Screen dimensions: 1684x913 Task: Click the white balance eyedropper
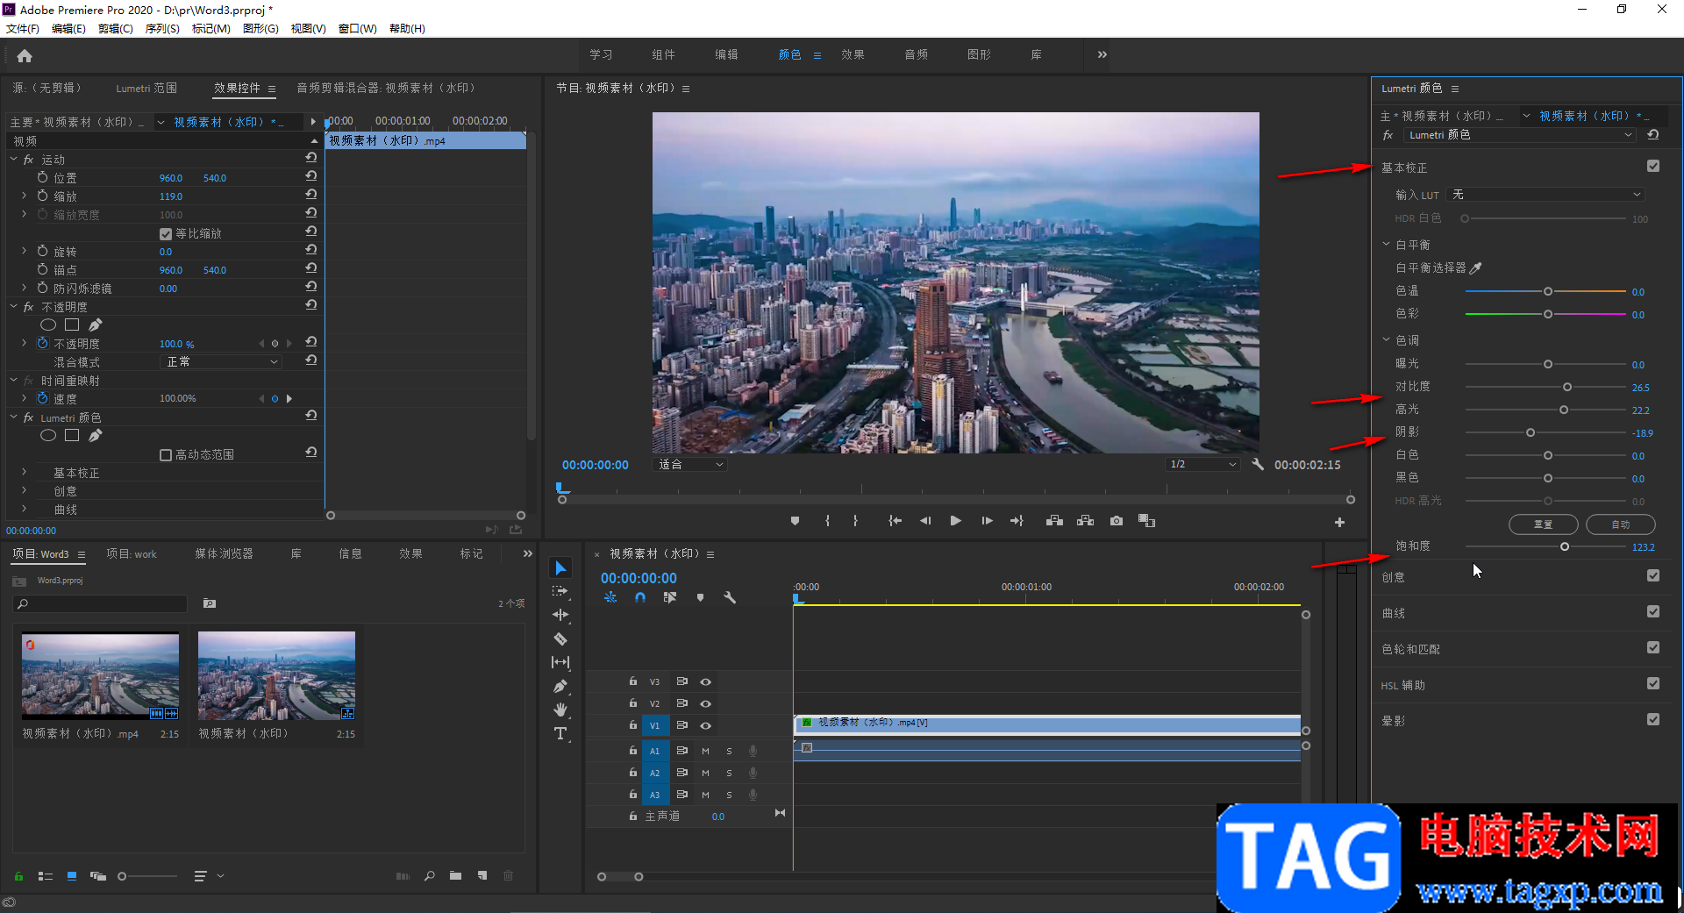pos(1475,268)
